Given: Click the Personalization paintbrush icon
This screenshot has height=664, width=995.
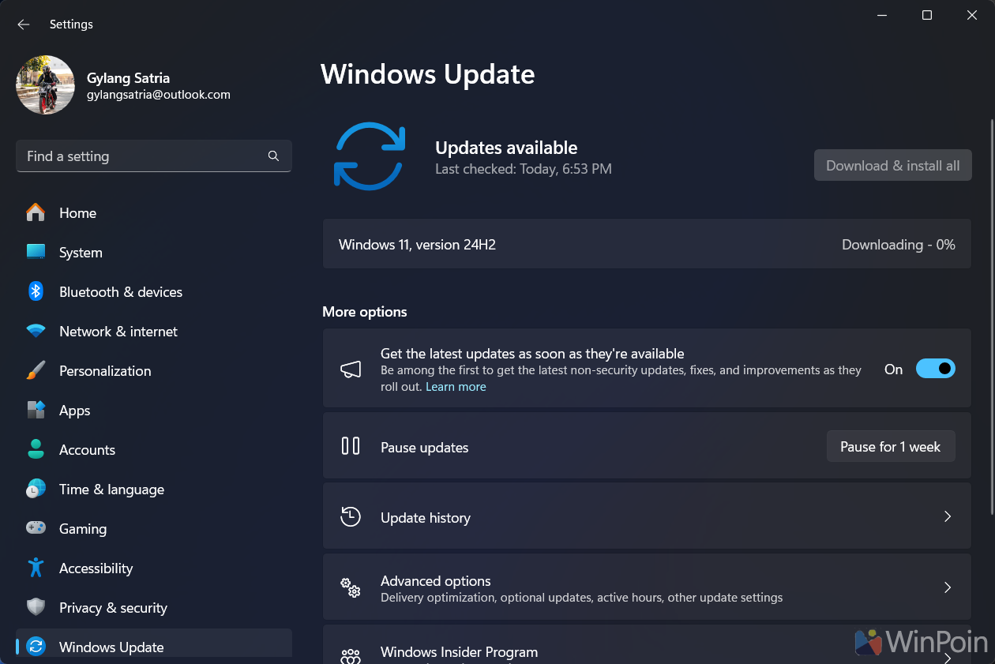Looking at the screenshot, I should pyautogui.click(x=36, y=370).
